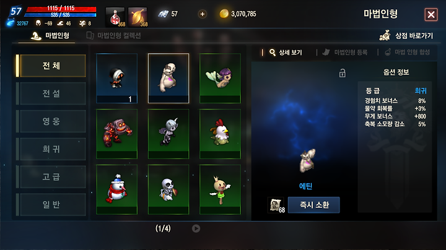Toggle the lock icon on the selected doll
The height and width of the screenshot is (250, 446).
342,73
